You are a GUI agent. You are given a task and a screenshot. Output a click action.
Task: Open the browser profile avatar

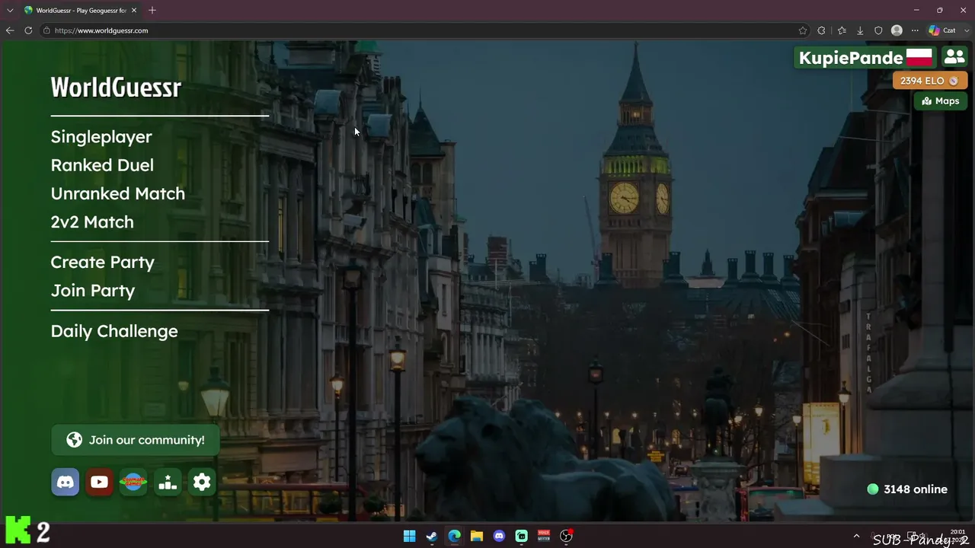[x=897, y=30]
